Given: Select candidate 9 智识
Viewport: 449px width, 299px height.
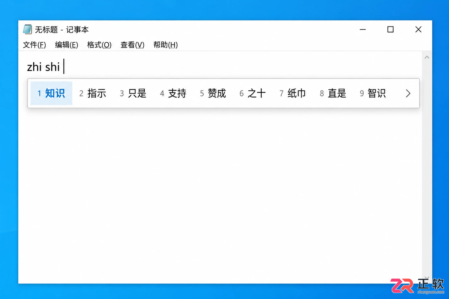Looking at the screenshot, I should pyautogui.click(x=373, y=93).
